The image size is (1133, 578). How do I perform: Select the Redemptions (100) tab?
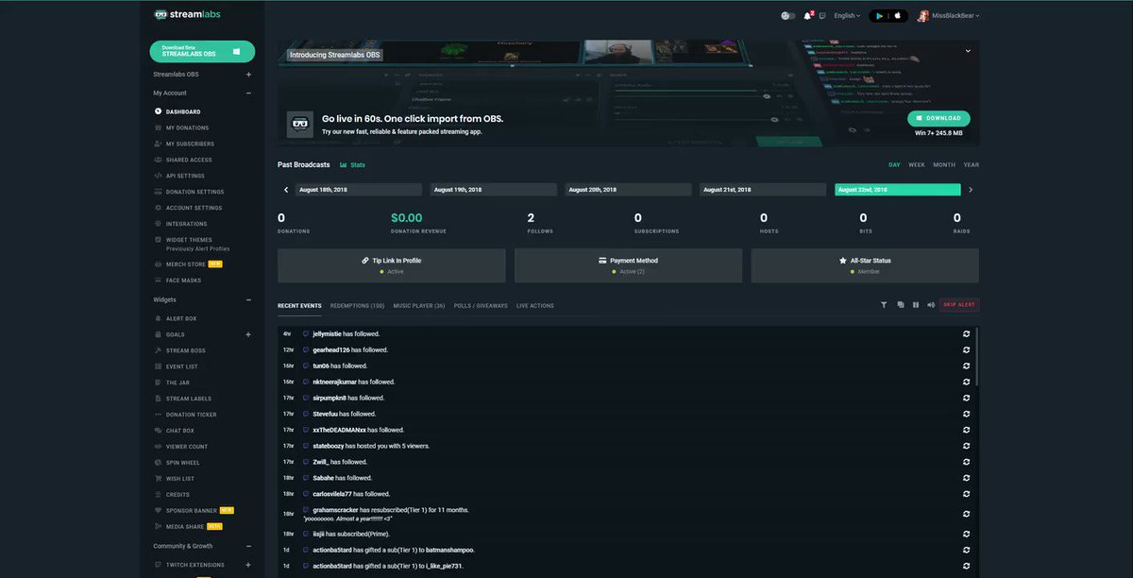[x=358, y=306]
